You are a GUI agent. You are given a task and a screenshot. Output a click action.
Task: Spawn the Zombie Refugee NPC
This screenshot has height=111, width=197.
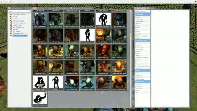click(x=103, y=67)
